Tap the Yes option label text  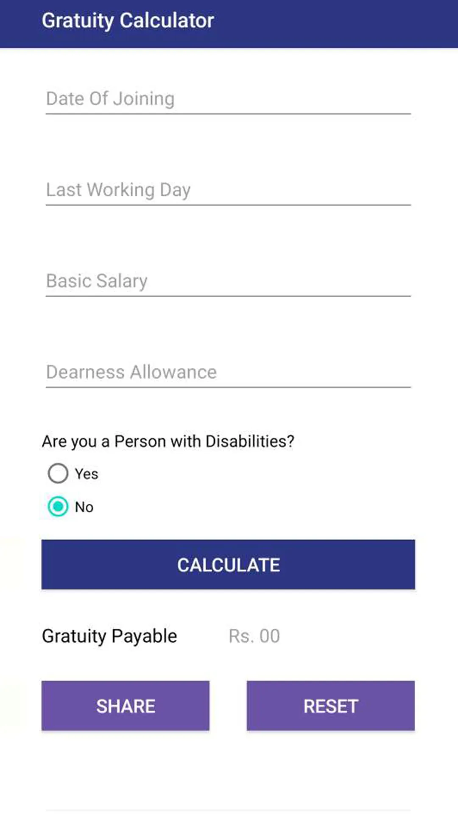click(x=87, y=474)
